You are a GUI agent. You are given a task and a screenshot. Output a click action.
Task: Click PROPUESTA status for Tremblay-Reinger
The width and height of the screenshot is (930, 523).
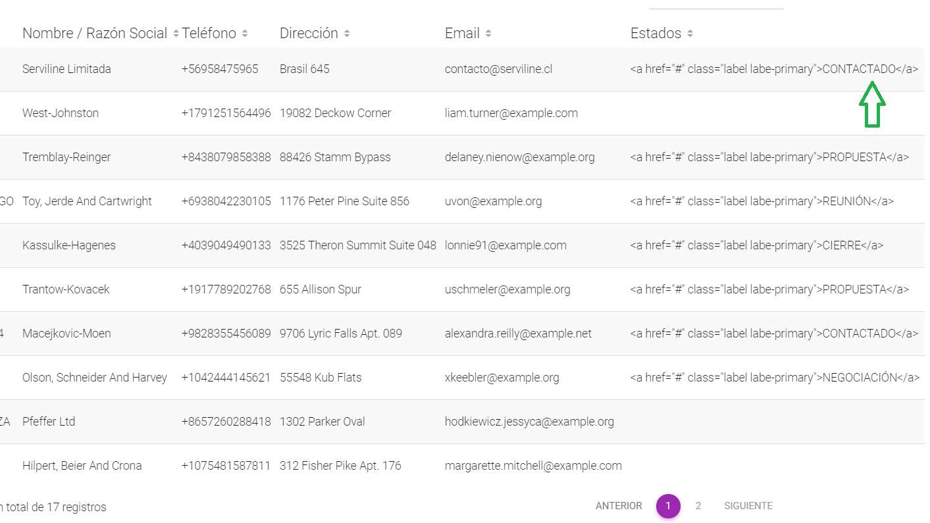tap(769, 157)
